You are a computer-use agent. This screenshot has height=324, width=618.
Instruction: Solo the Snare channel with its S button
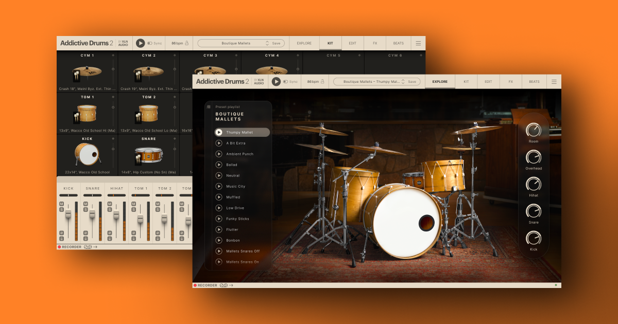coord(85,209)
